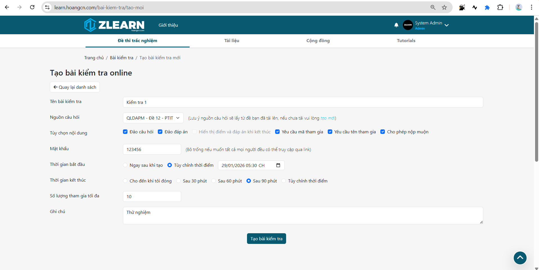Reload the page in the browser

[x=32, y=7]
